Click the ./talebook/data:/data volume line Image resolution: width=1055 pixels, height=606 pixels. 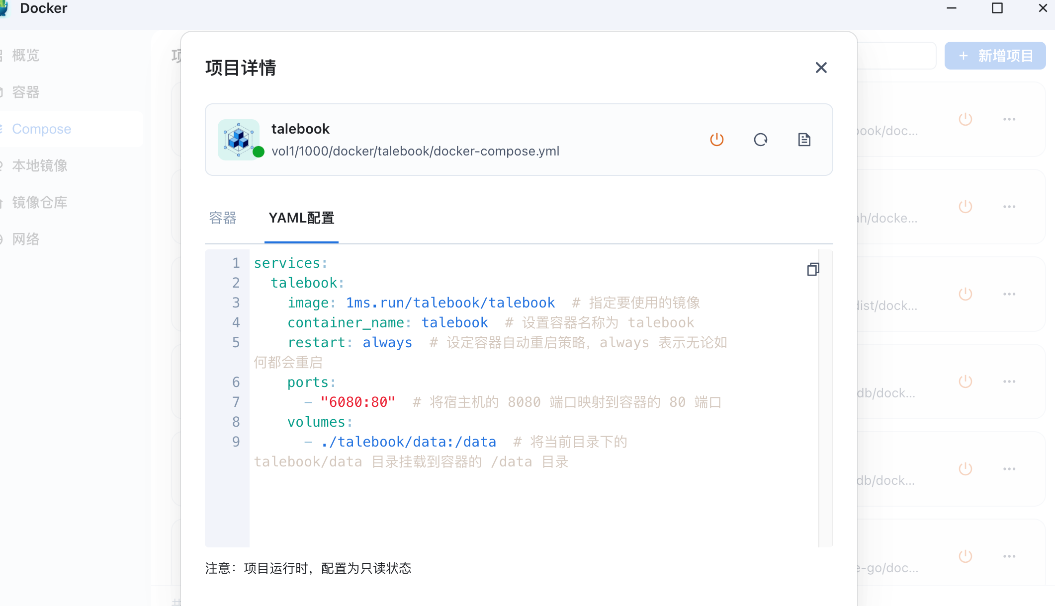[x=408, y=442]
